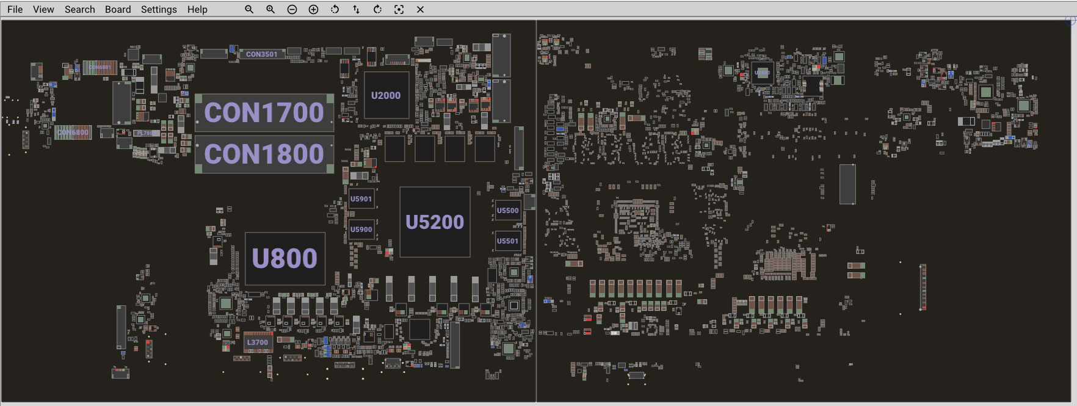
Task: Select the U800 component
Action: coord(285,258)
